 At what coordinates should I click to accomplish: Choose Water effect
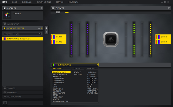coord(56,99)
